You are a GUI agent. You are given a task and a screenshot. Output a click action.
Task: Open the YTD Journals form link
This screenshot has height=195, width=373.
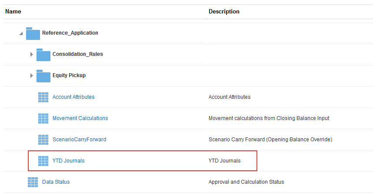[68, 161]
